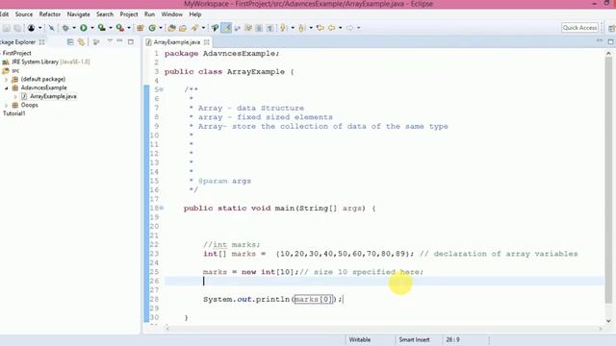Click the Save All toolbar icon
616x346 pixels.
pos(17,28)
